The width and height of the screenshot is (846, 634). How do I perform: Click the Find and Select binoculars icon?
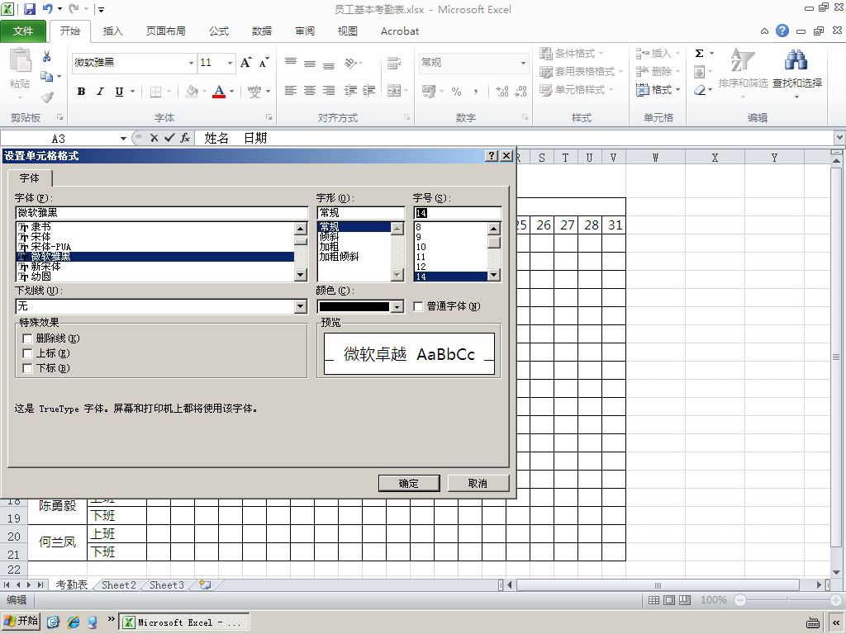[x=796, y=60]
